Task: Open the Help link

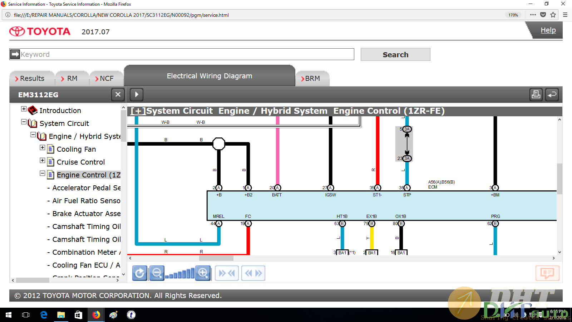Action: pos(548,30)
